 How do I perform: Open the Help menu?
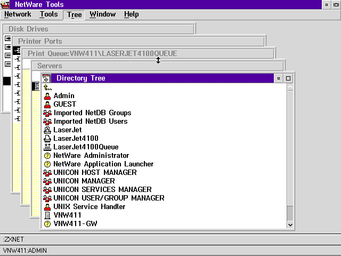pyautogui.click(x=132, y=14)
